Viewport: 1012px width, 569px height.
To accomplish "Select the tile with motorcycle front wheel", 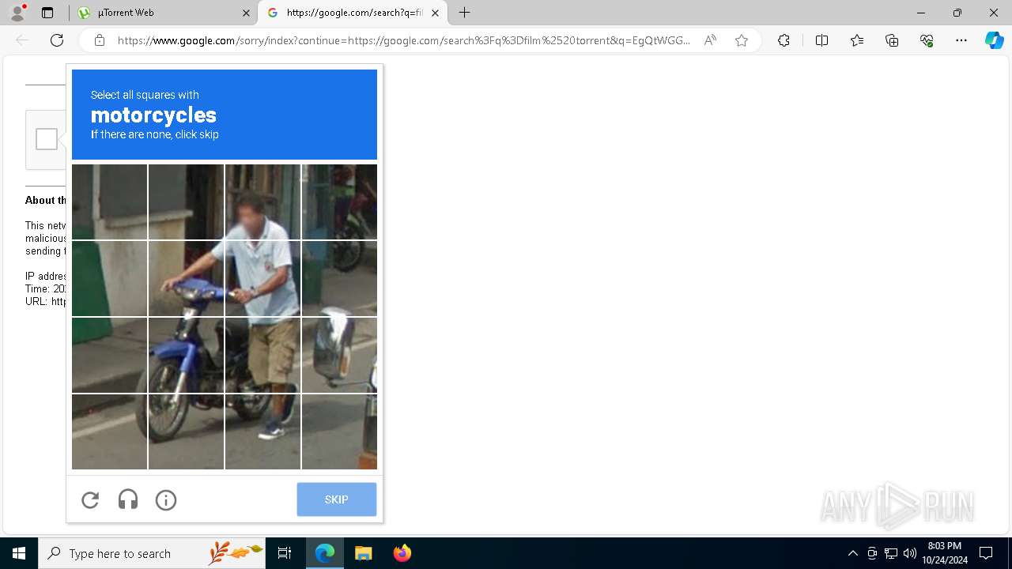I will pyautogui.click(x=186, y=431).
